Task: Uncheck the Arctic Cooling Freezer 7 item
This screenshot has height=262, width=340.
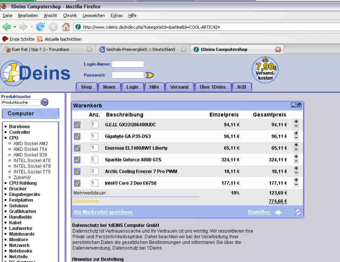Action: click(x=77, y=171)
